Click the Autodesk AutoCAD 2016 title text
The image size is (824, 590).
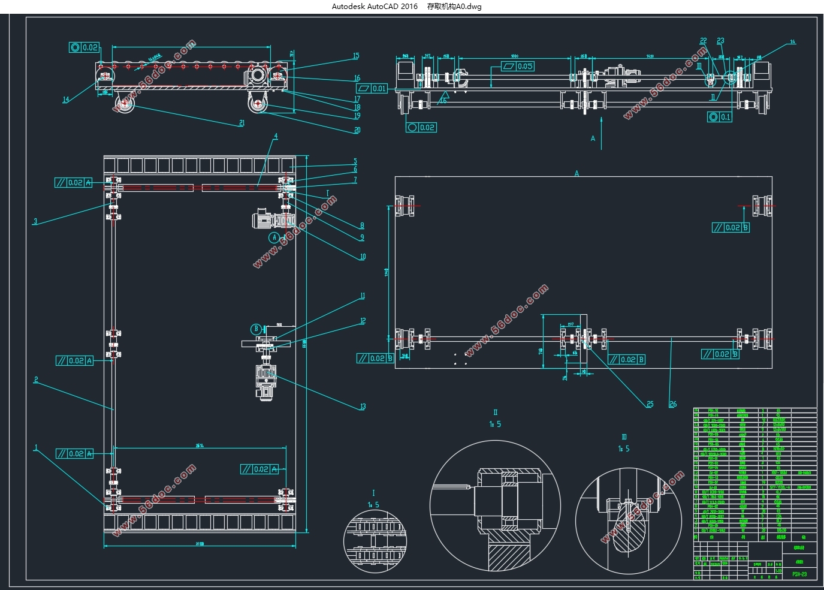tap(375, 7)
